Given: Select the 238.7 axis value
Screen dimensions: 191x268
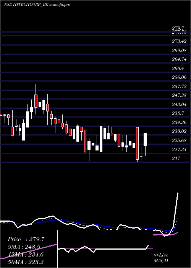Looking at the screenshot, I should (178, 113).
